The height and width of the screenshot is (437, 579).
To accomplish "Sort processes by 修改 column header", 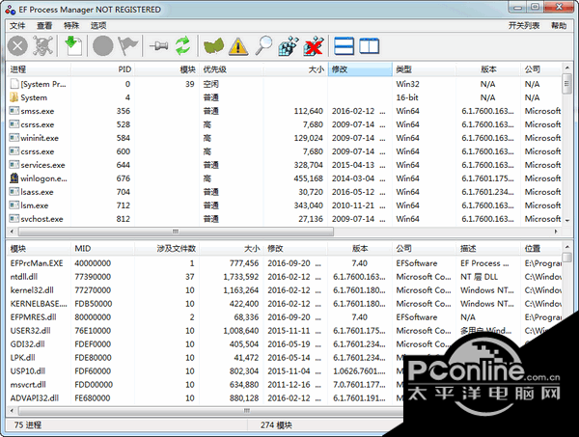I will pos(360,69).
